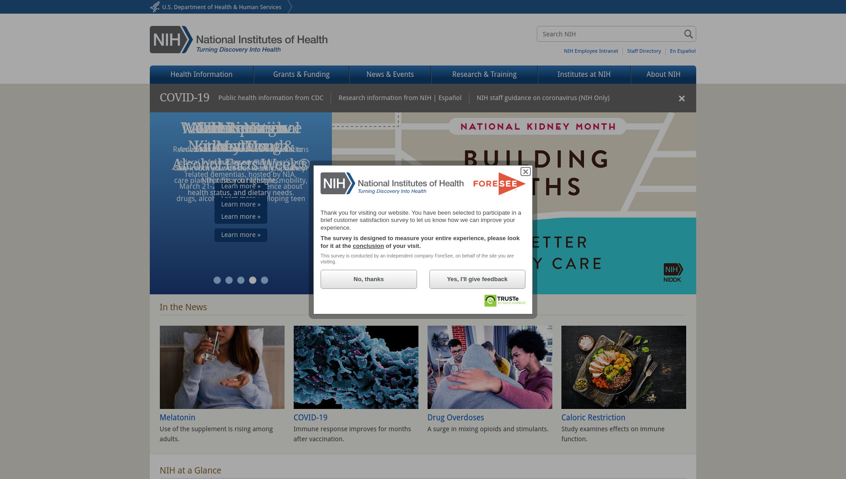The image size is (846, 479).
Task: Open the Caloric Restriction article title
Action: [593, 418]
